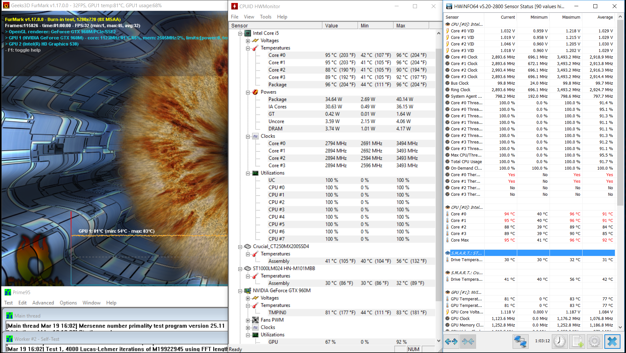
Task: Click the NVIDIA GeForce GTX 960M card icon
Action: click(x=248, y=291)
